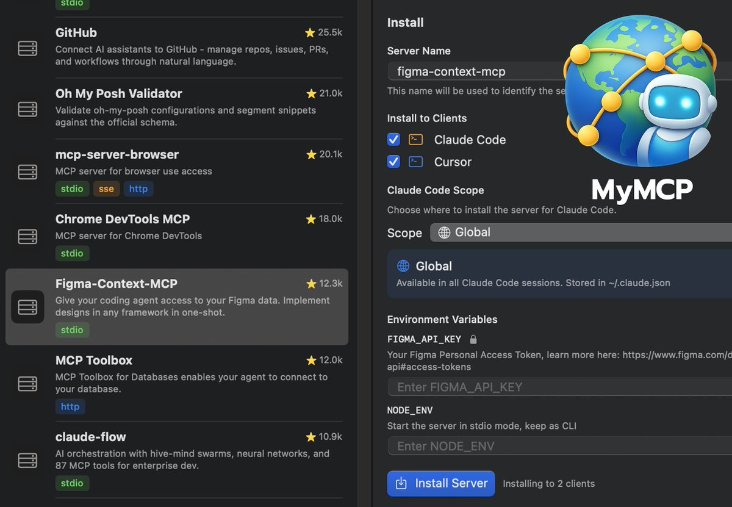Viewport: 732px width, 507px height.
Task: Click the stdio tag on mcp-server-browser
Action: (x=72, y=189)
